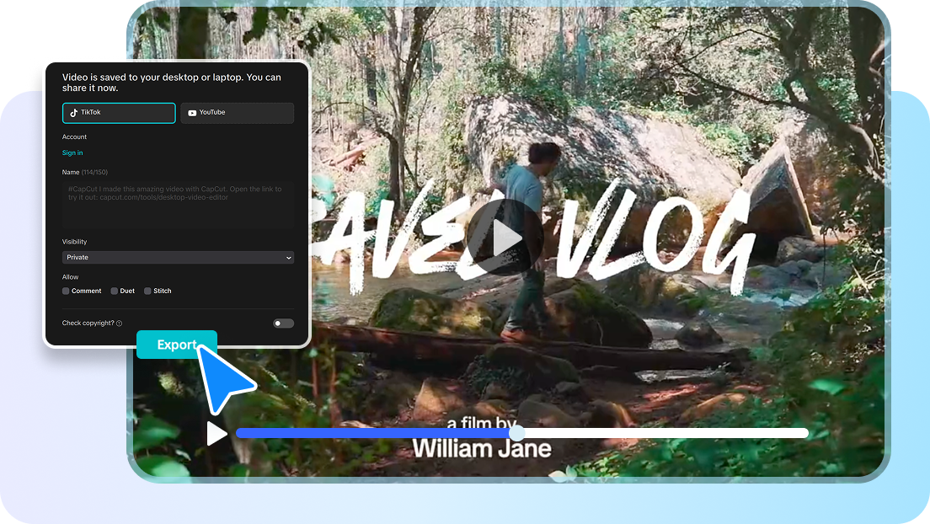Click into the Name description text field

point(178,205)
